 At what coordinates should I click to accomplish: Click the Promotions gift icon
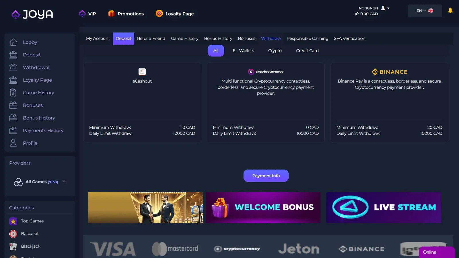[111, 13]
